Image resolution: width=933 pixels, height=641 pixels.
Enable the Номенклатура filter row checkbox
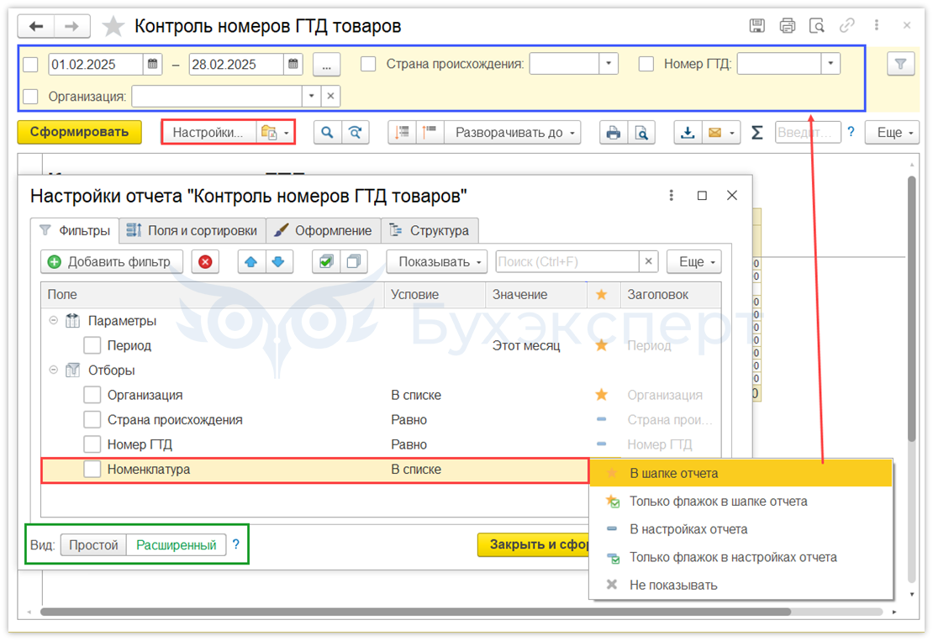click(x=92, y=469)
